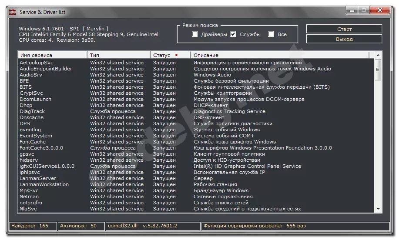
Task: Click the scrollbar up arrow
Action: pos(378,55)
